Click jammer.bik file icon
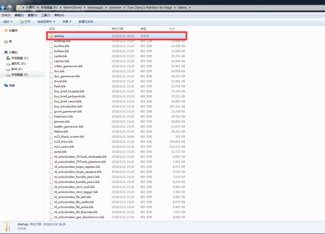 [x=51, y=121]
